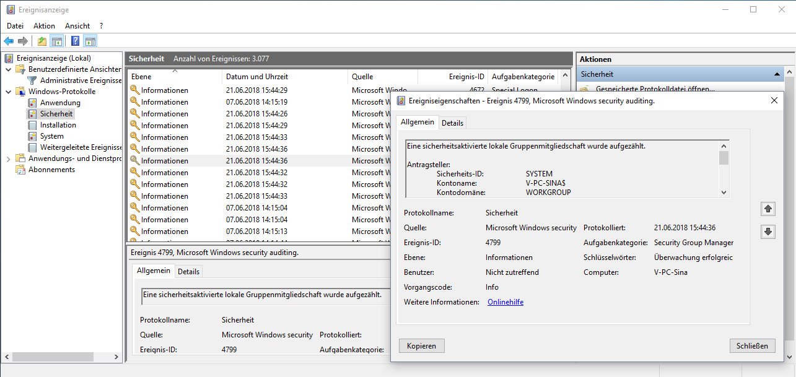This screenshot has width=796, height=377.
Task: Toggle the console tree toolbar icon
Action: (56, 41)
